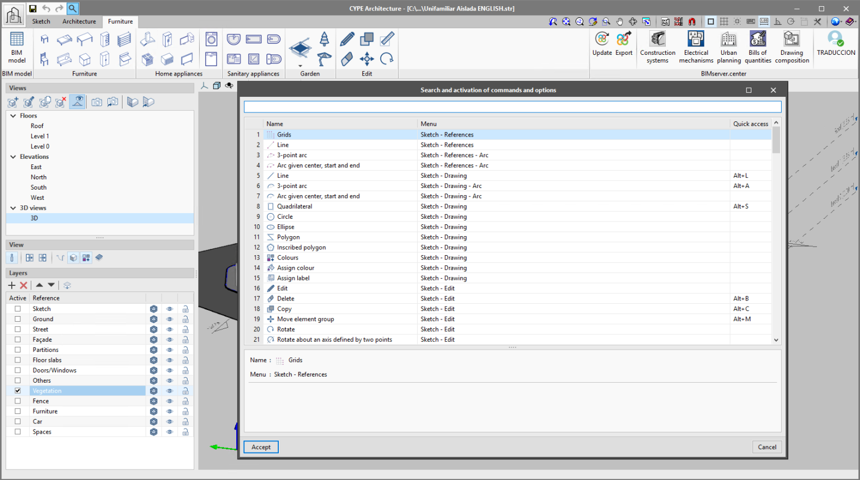Toggle visibility of the Ground layer
The image size is (860, 480).
click(x=169, y=319)
